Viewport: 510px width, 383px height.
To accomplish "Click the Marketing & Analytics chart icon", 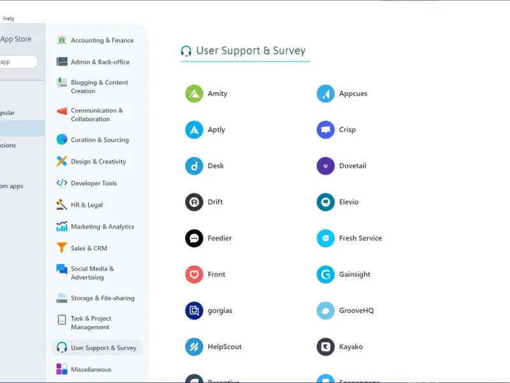I will [61, 226].
